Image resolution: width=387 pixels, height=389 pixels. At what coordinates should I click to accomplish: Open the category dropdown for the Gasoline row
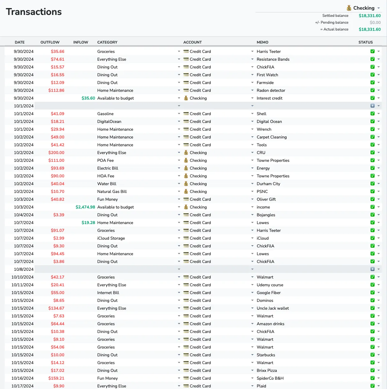click(x=179, y=114)
